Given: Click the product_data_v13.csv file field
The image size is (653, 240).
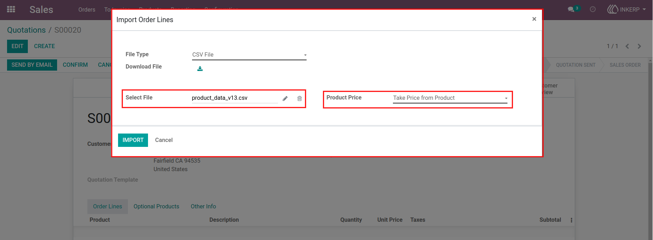Looking at the screenshot, I should tap(235, 98).
